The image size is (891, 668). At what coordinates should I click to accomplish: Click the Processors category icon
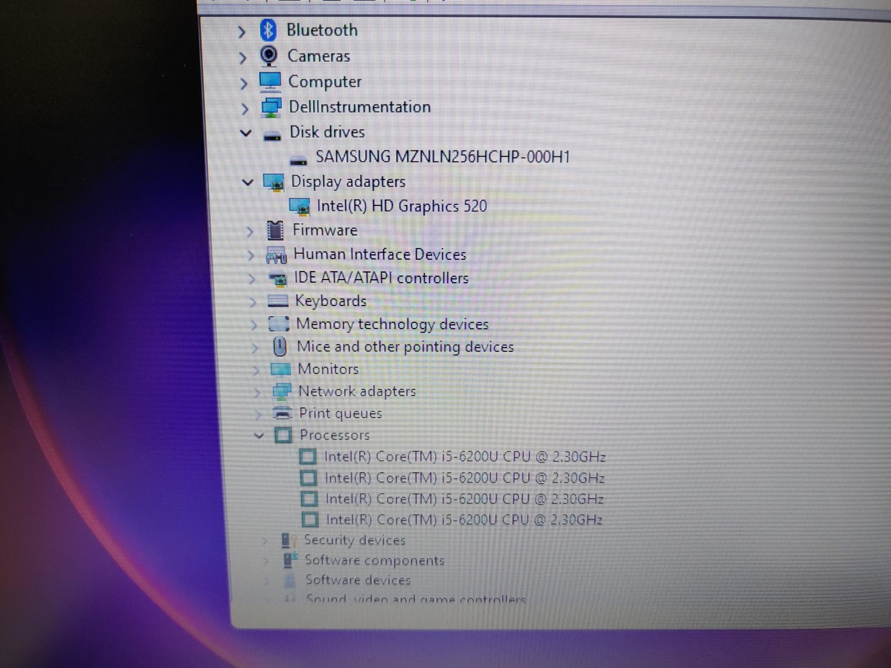[x=283, y=435]
